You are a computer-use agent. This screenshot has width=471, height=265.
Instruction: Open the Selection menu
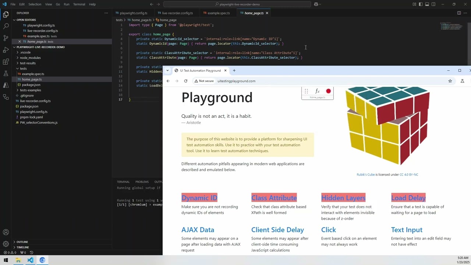click(35, 4)
